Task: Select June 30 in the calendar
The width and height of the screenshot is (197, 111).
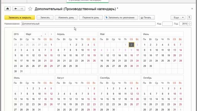Action: [x=151, y=66]
